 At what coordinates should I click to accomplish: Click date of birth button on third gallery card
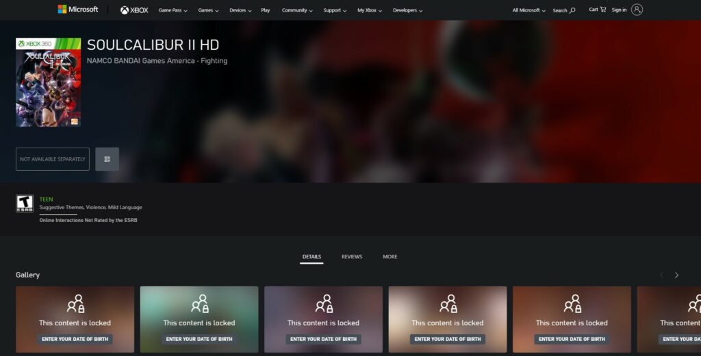pos(324,339)
